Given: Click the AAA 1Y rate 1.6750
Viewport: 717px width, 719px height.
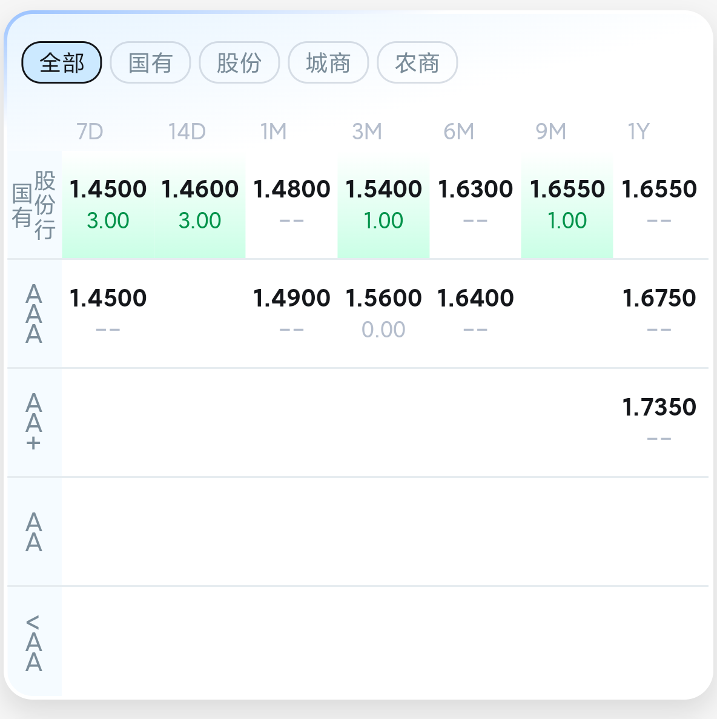Looking at the screenshot, I should [659, 298].
